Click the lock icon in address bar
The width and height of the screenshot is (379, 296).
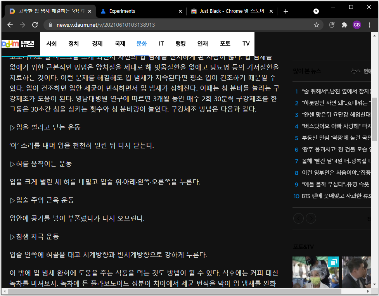coord(50,25)
